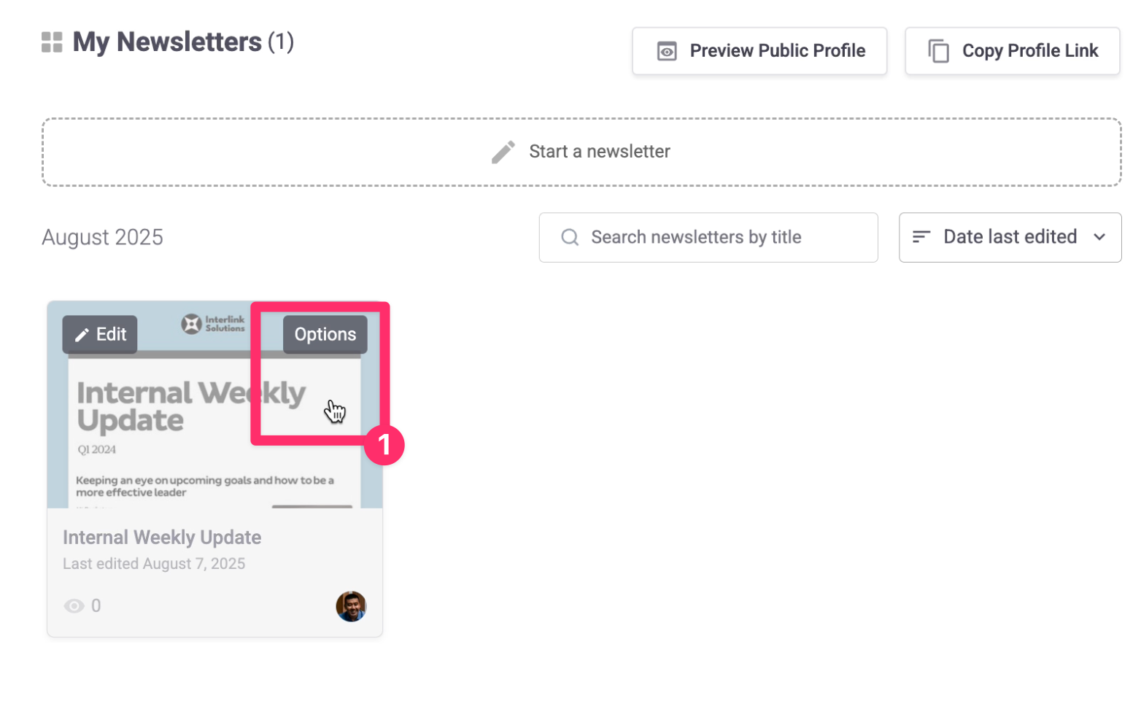Image resolution: width=1141 pixels, height=725 pixels.
Task: Click the views eye icon on the newsletter card
Action: click(x=74, y=606)
